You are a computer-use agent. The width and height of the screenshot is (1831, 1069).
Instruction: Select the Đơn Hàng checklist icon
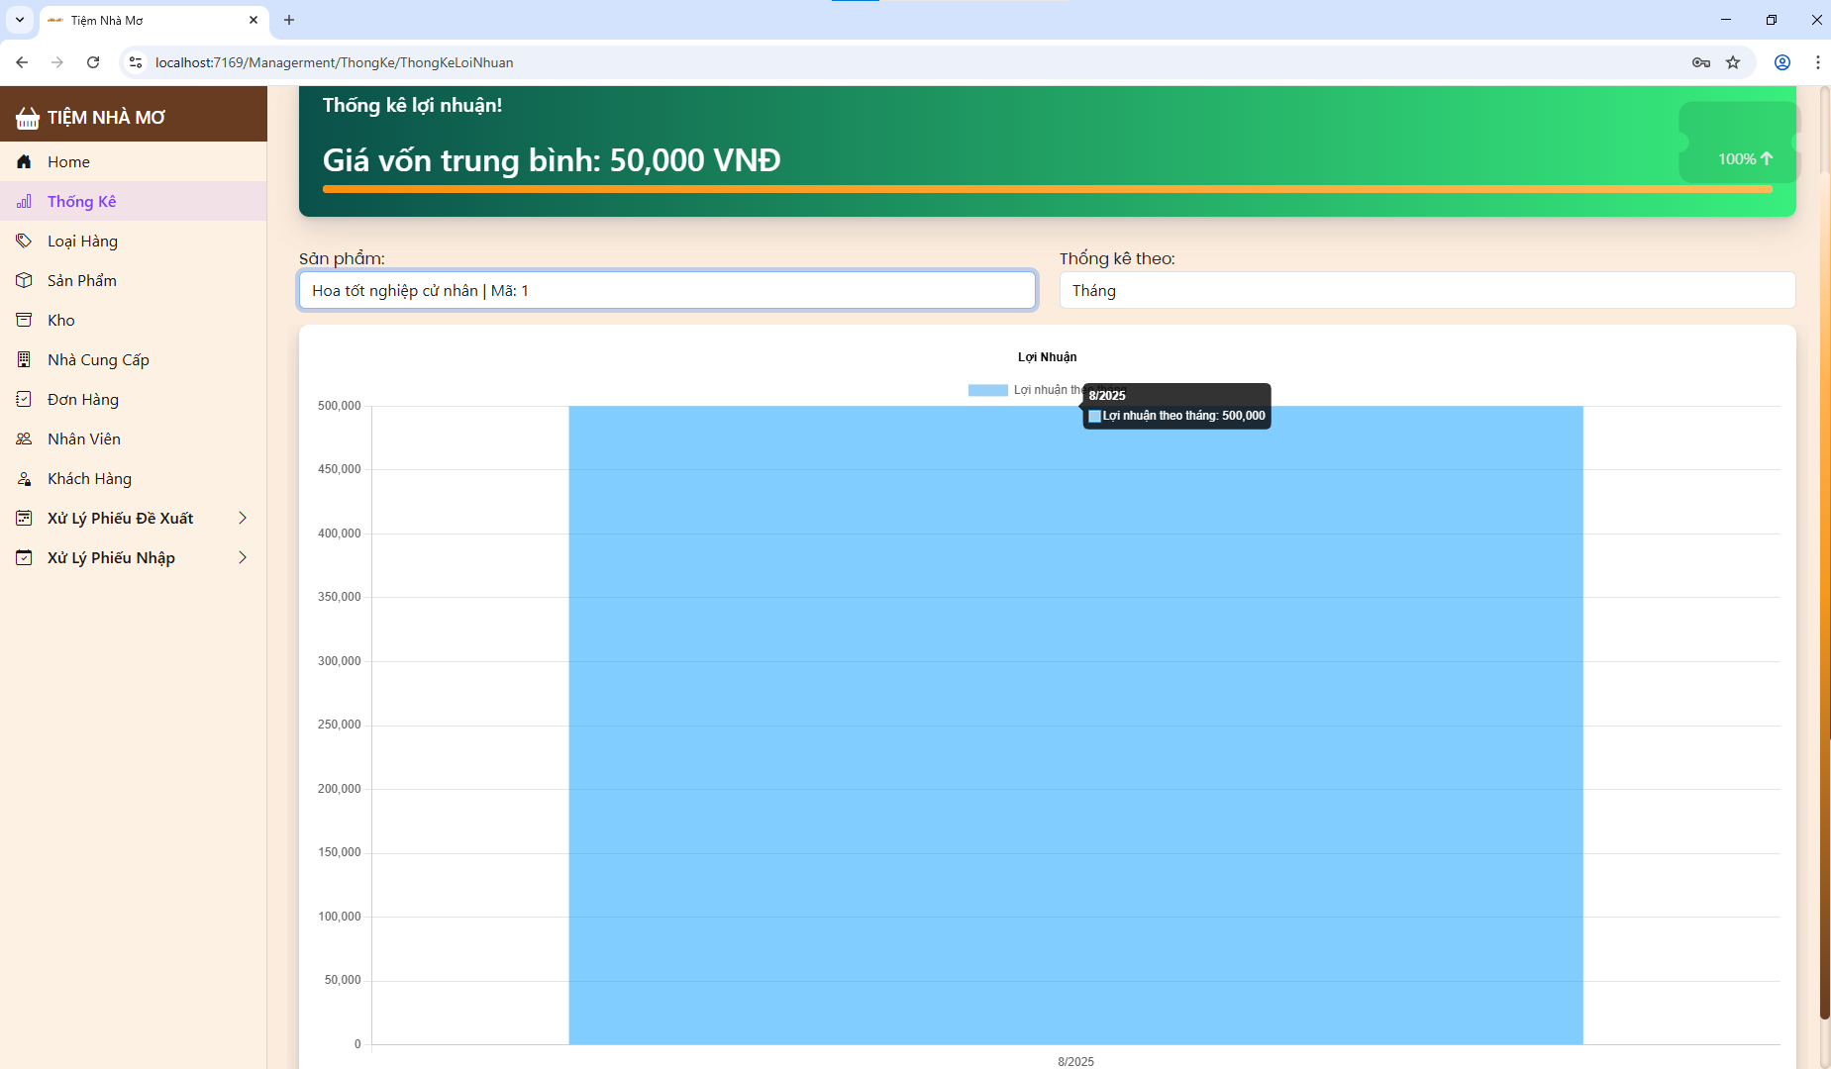[x=24, y=399]
